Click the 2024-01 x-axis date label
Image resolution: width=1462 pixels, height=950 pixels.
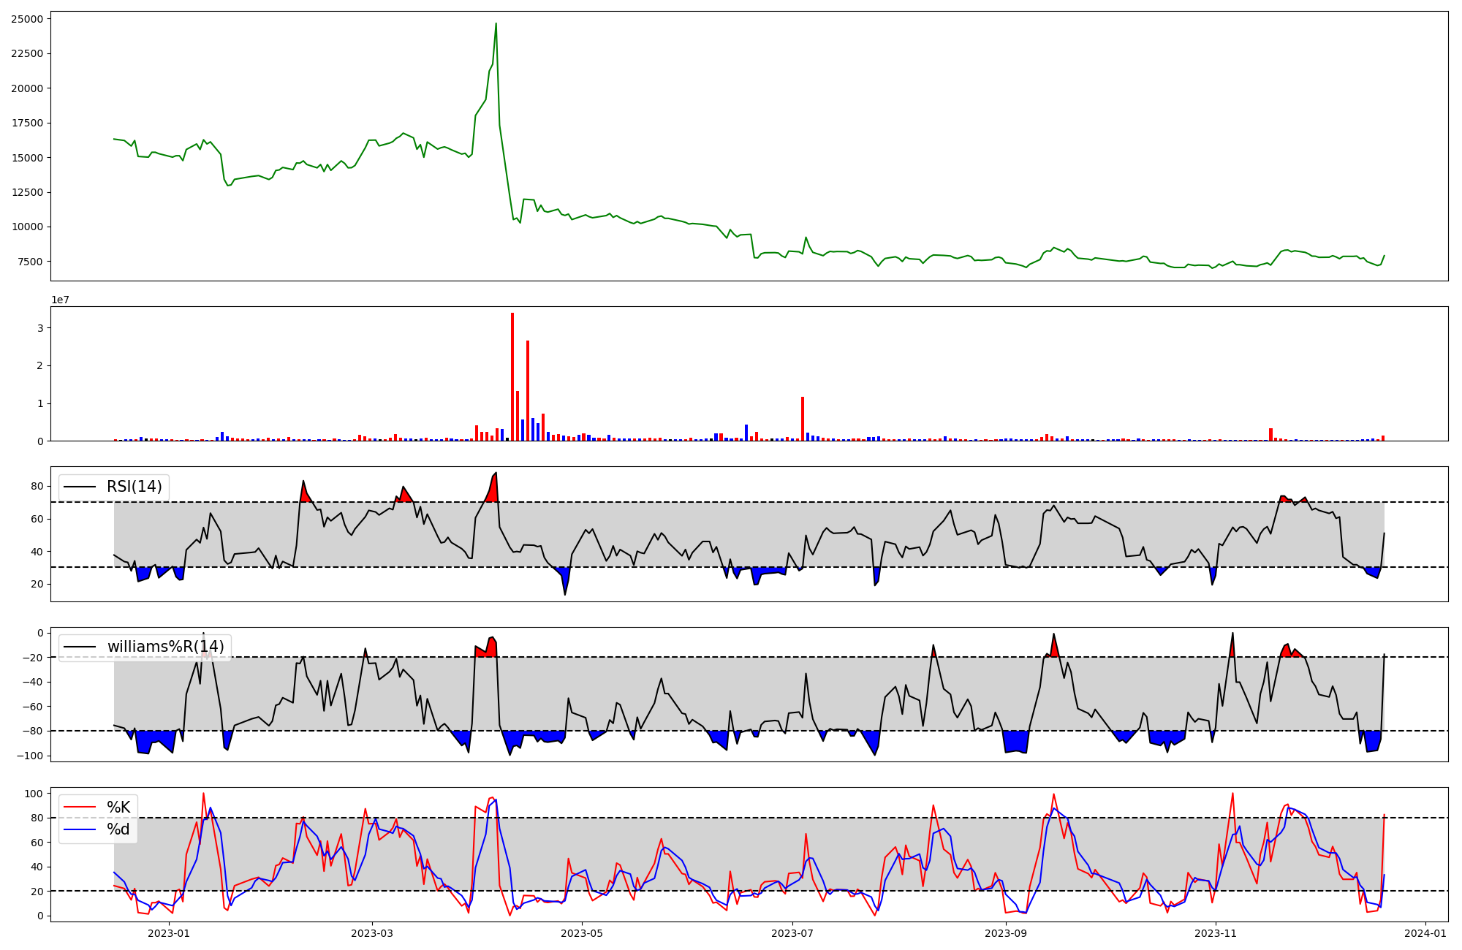pos(1425,933)
